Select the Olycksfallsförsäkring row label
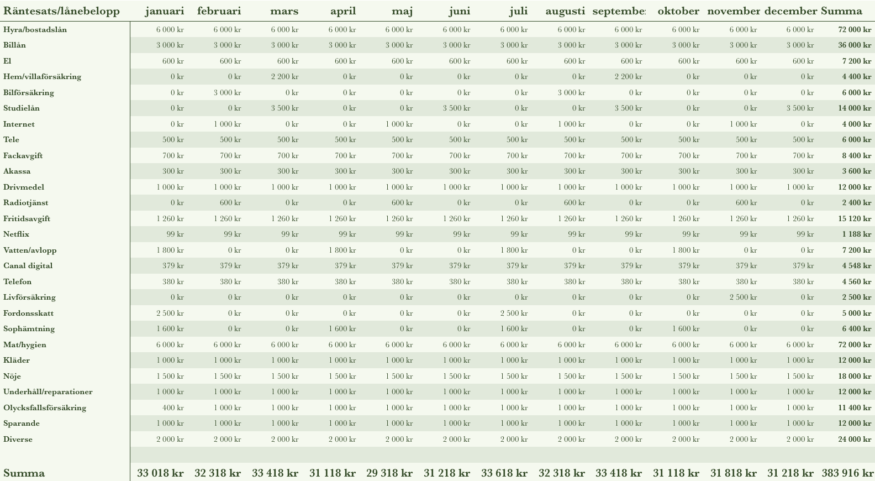 click(x=45, y=408)
